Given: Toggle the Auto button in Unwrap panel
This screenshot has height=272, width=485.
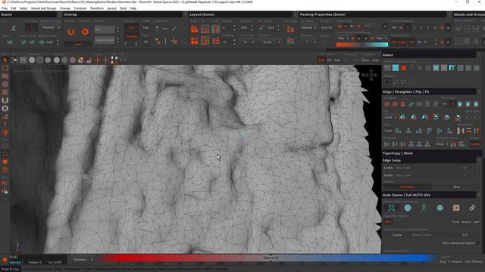Looking at the screenshot, I should (x=78, y=45).
